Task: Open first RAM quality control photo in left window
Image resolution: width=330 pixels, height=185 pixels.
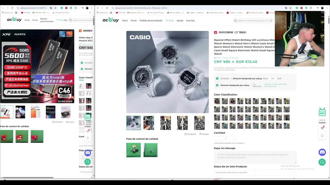Action: (x=6, y=136)
